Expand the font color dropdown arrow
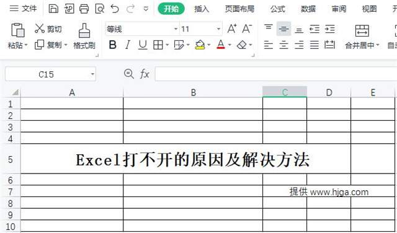 pyautogui.click(x=230, y=45)
